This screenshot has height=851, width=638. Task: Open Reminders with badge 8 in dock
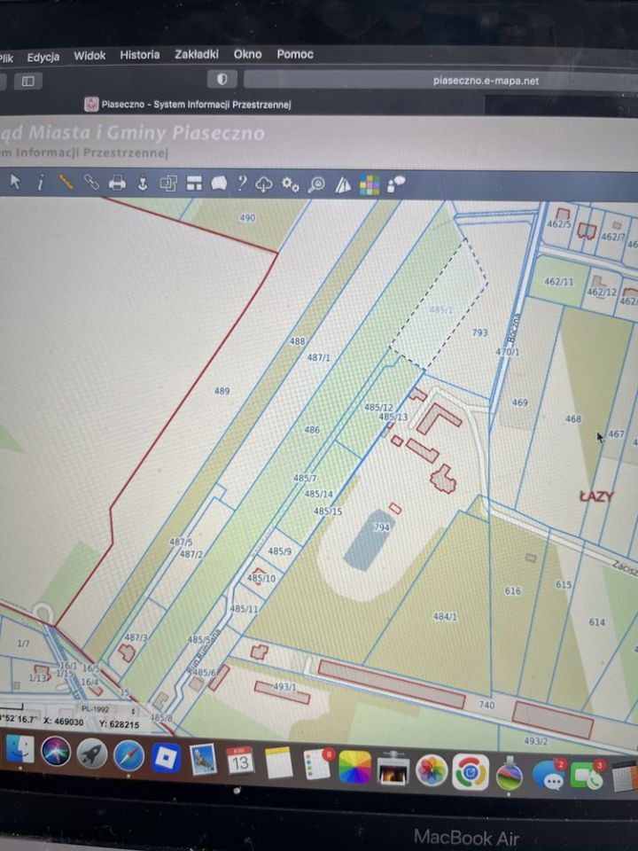click(317, 765)
